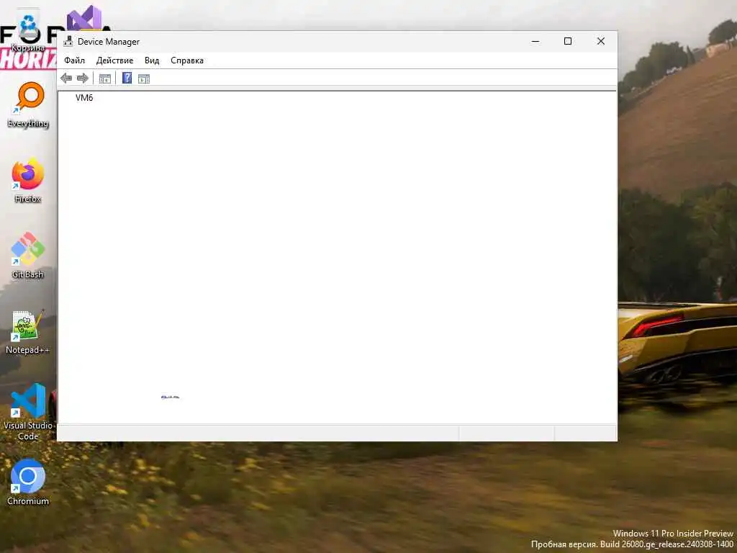Toggle the console tree pane icon
737x553 pixels.
tap(105, 78)
